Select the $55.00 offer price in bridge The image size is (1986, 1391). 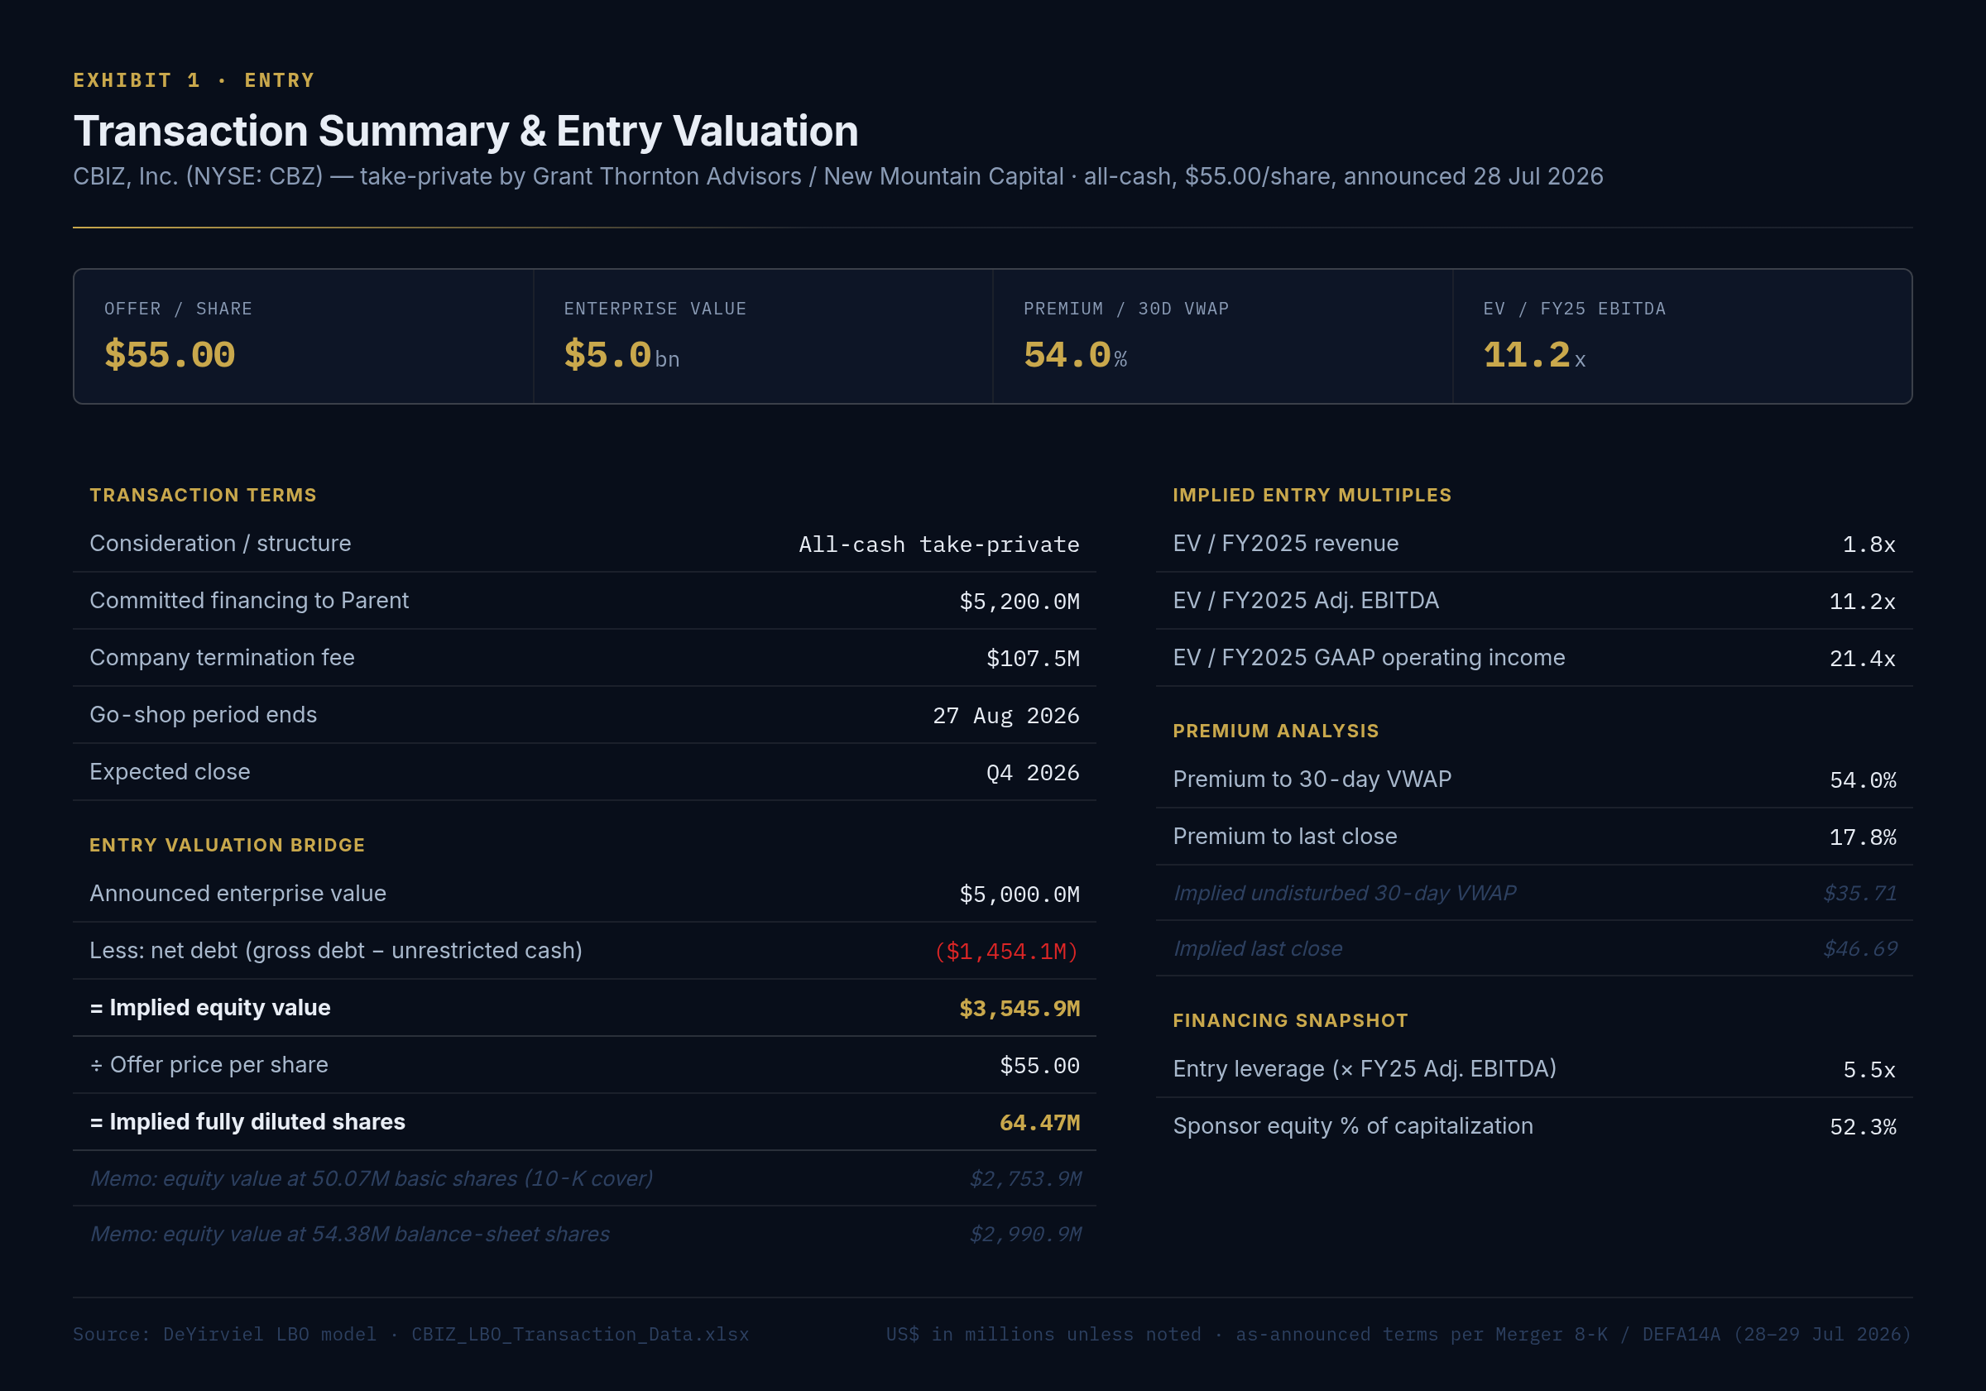pyautogui.click(x=1039, y=1066)
